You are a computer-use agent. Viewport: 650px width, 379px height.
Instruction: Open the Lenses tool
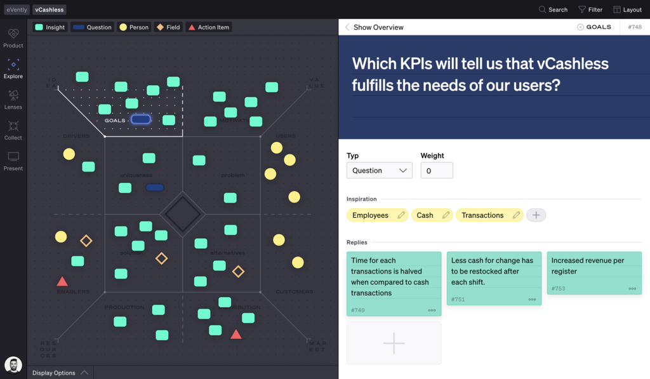coord(13,97)
